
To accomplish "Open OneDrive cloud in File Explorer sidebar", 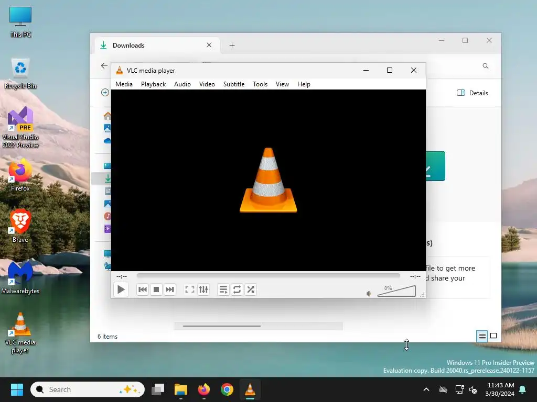I will pyautogui.click(x=108, y=140).
